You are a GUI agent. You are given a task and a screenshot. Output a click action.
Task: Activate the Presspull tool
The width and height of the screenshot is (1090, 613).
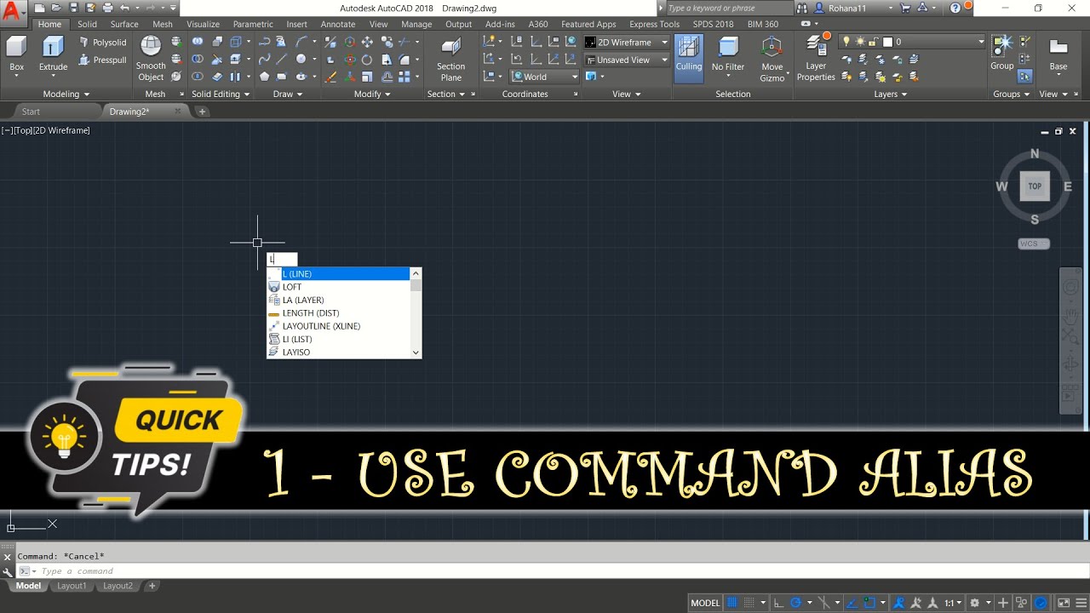(x=102, y=60)
